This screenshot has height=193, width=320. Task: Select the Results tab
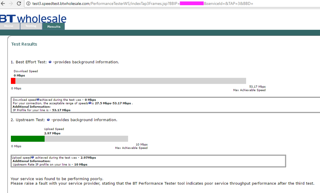coord(54,27)
